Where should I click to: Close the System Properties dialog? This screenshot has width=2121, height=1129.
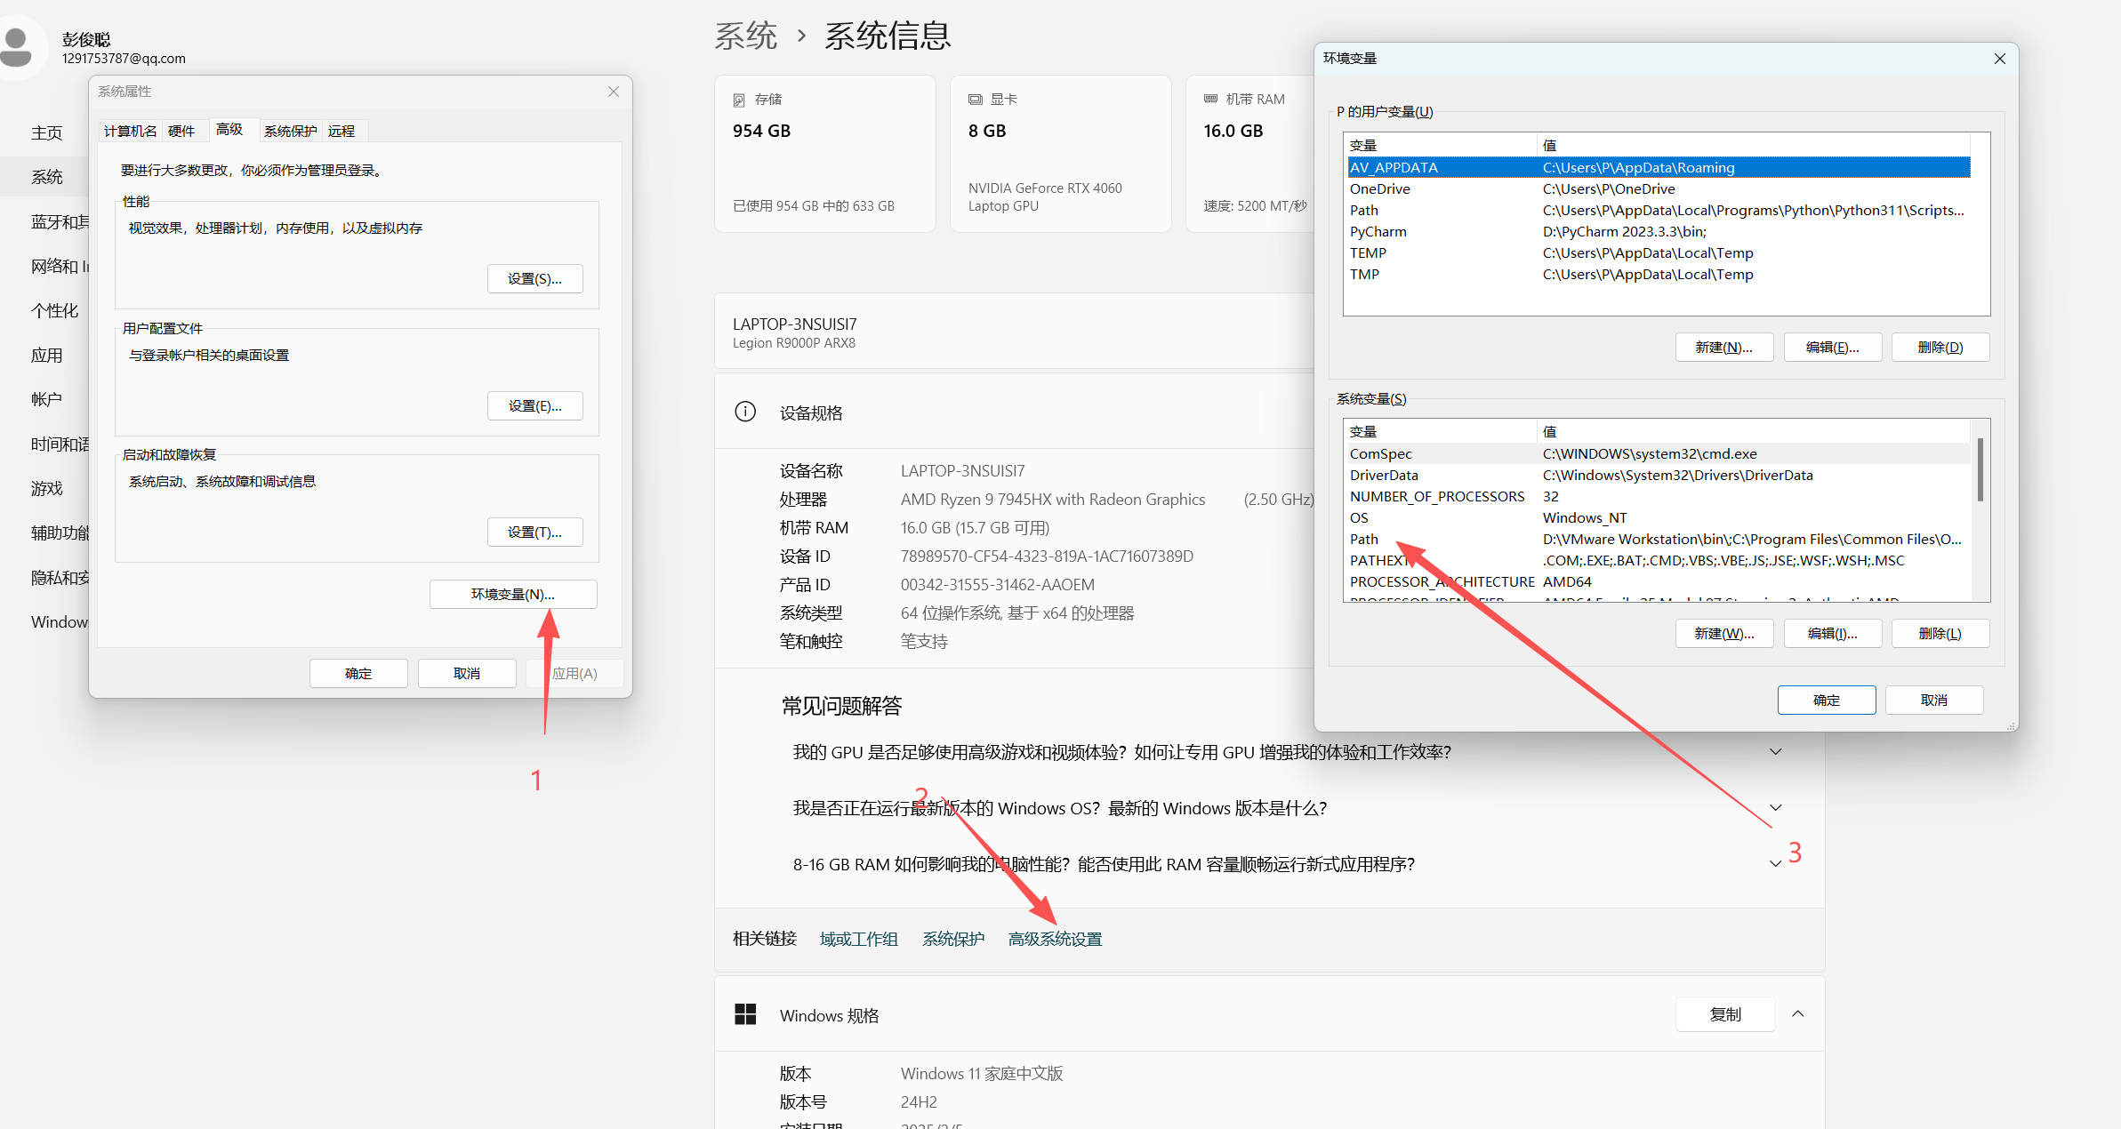point(614,92)
